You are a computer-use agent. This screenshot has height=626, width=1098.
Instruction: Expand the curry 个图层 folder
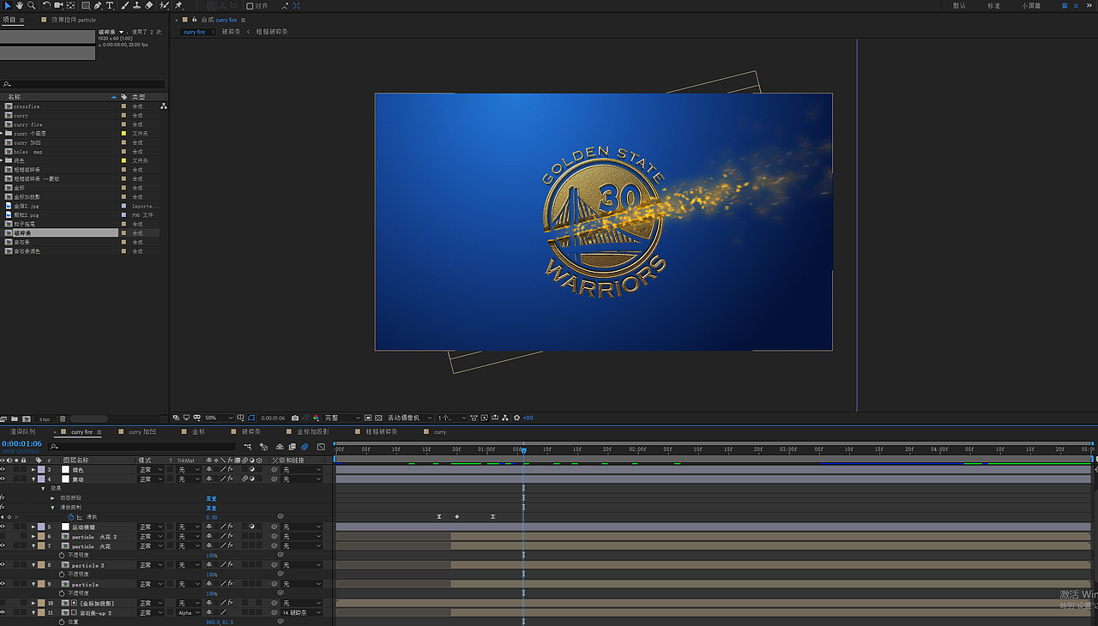point(3,134)
